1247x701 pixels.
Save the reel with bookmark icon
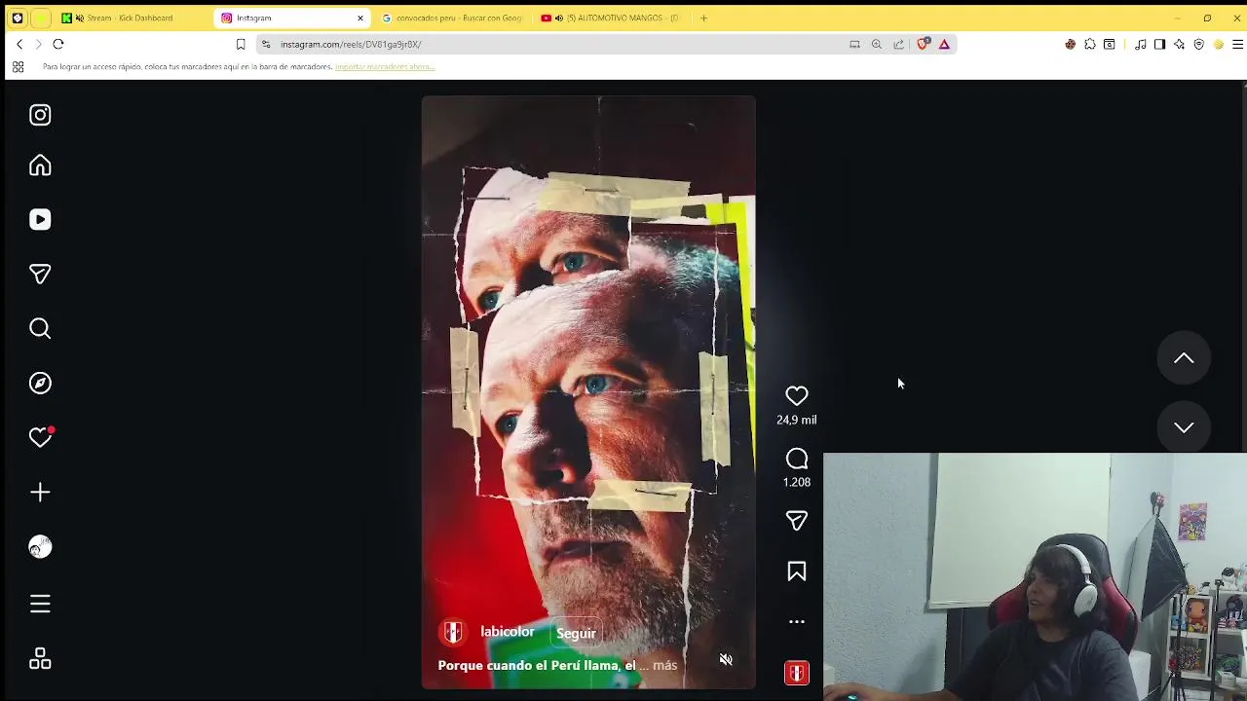(797, 572)
